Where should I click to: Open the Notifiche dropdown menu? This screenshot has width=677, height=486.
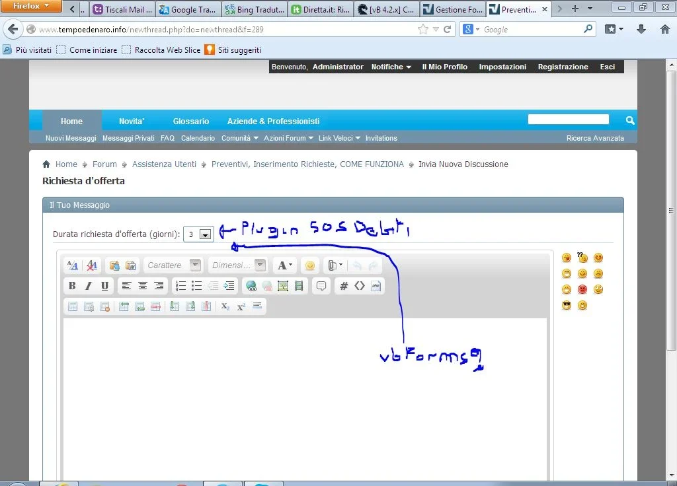[x=391, y=67]
